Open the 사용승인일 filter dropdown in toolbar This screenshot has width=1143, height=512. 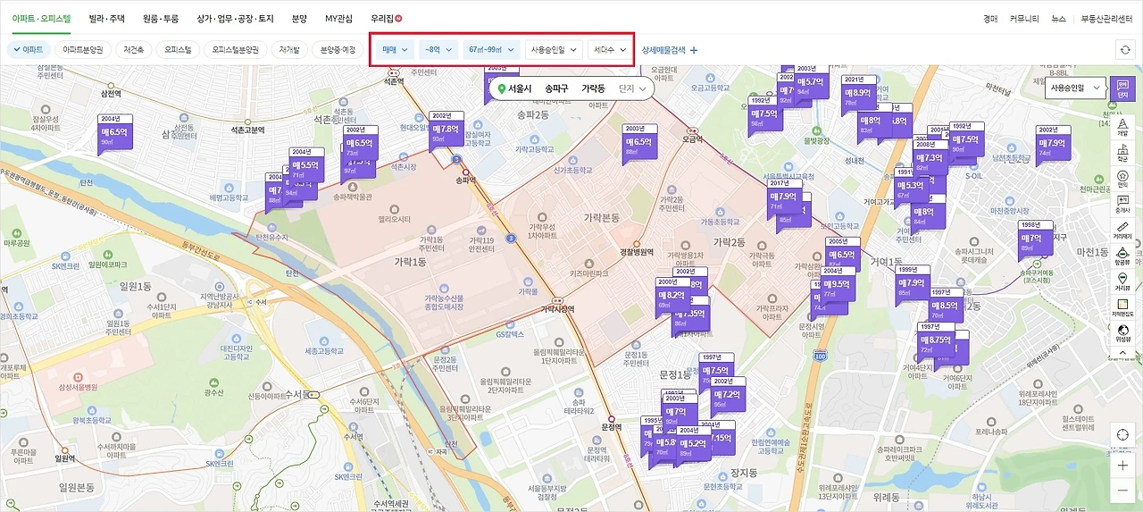(555, 50)
